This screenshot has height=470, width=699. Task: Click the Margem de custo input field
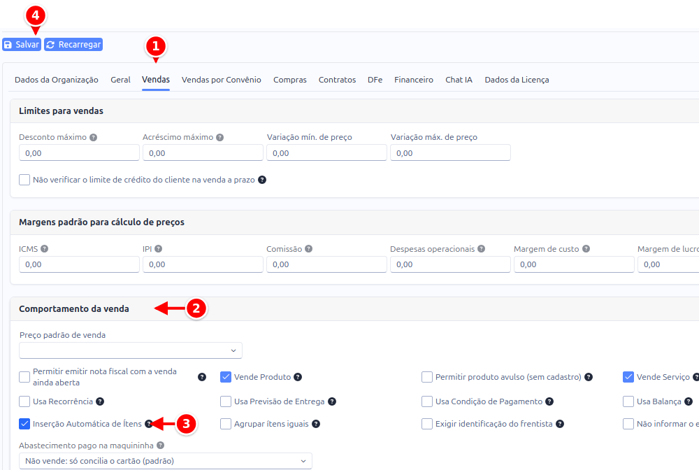pos(574,264)
